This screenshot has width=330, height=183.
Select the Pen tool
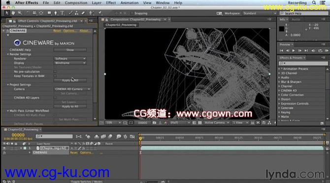click(x=56, y=13)
